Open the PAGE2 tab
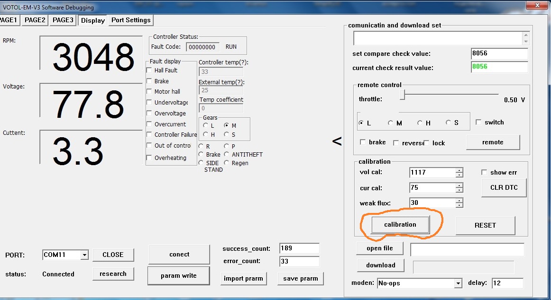This screenshot has height=300, width=551. click(x=35, y=20)
